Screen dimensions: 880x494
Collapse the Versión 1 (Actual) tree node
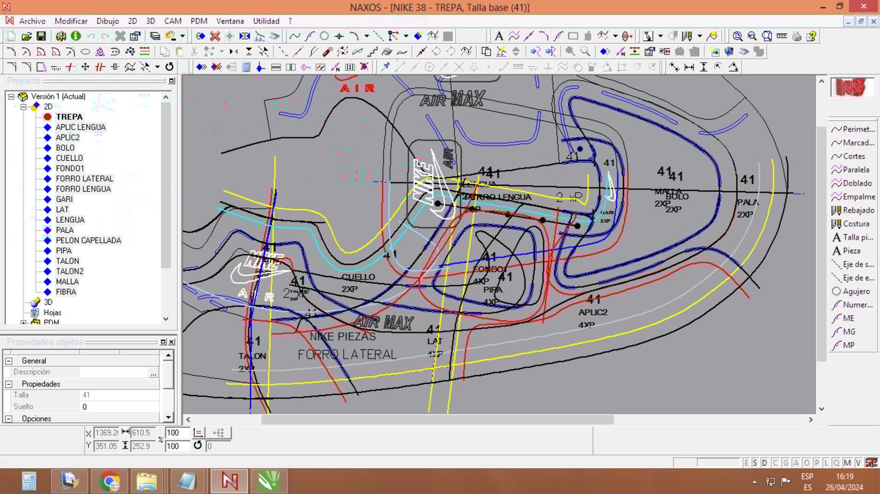coord(11,96)
